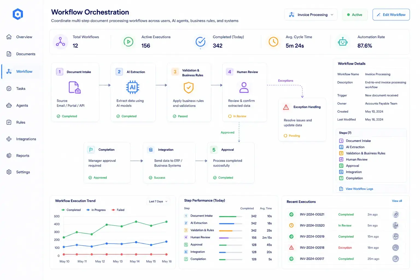Click the Human Review row in Step Performance

tap(228, 238)
